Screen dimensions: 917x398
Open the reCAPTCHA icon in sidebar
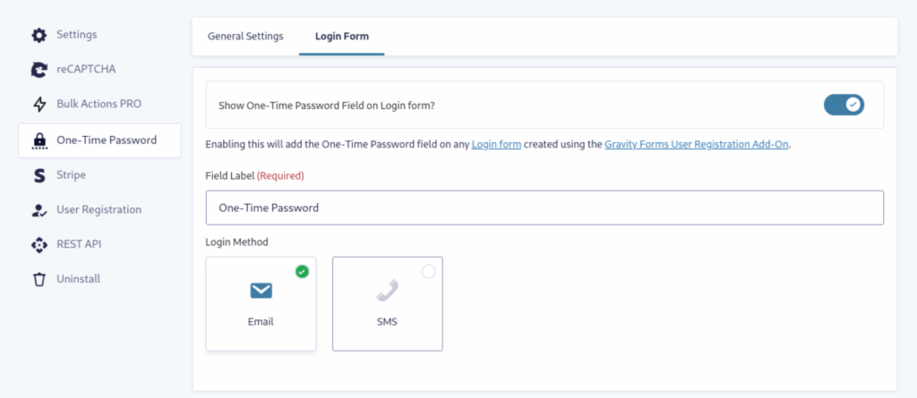click(x=39, y=70)
